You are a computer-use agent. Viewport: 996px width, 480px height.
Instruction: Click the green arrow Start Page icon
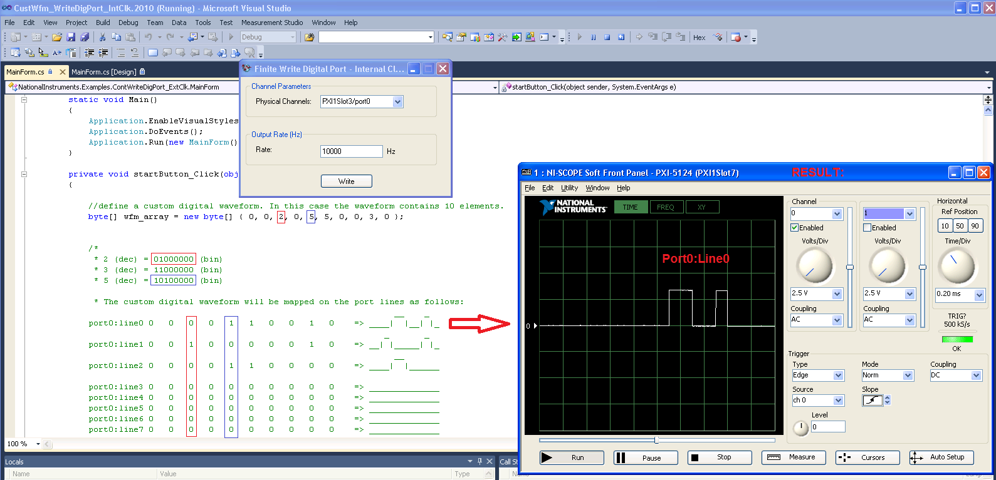click(x=516, y=37)
